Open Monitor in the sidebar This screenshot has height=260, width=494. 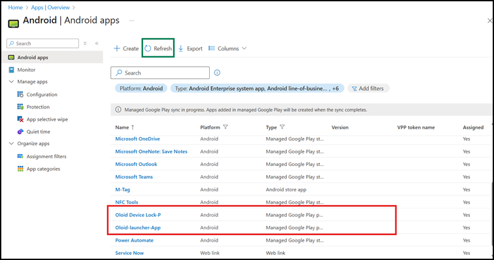(x=26, y=70)
